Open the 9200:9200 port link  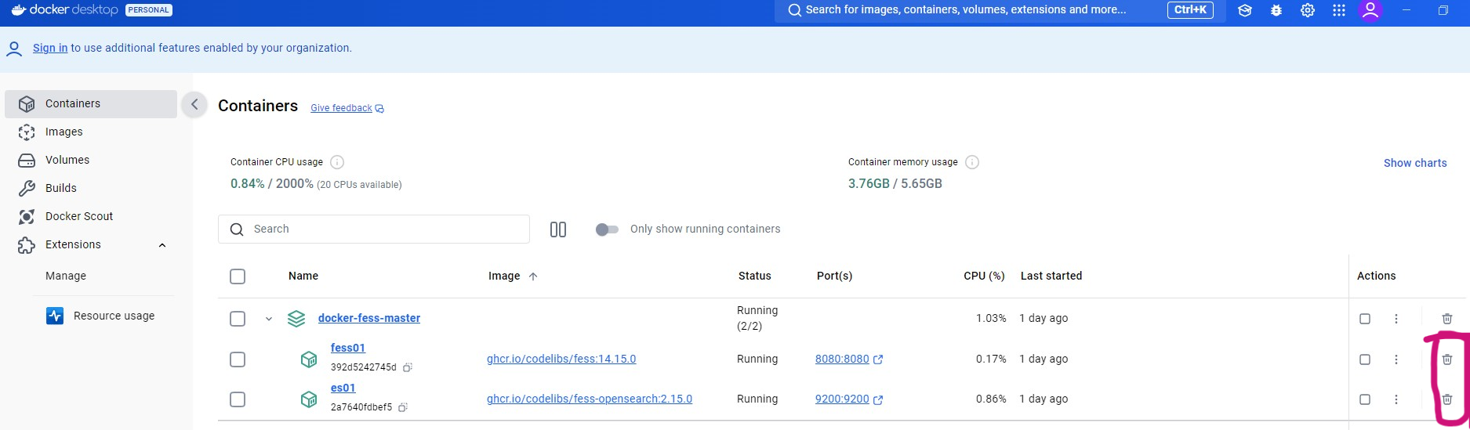point(842,399)
